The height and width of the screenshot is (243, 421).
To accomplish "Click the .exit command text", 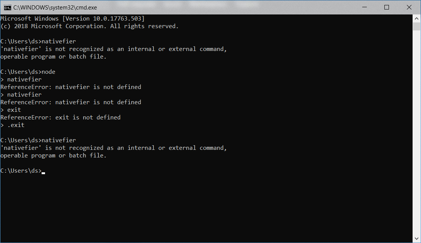I will (x=15, y=125).
